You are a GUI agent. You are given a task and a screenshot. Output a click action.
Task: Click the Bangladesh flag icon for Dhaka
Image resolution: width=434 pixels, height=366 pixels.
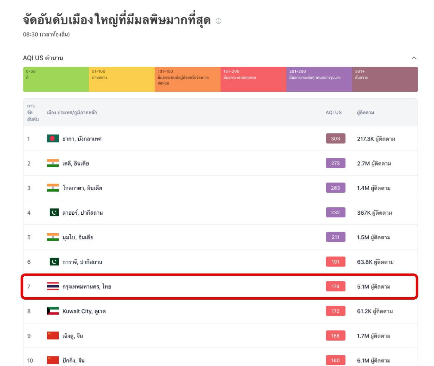[53, 138]
